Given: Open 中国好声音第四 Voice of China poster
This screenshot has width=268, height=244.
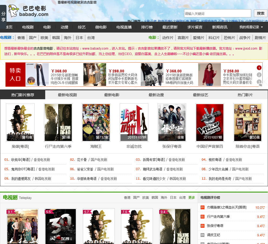Looking at the screenshot, I should pyautogui.click(x=210, y=123).
